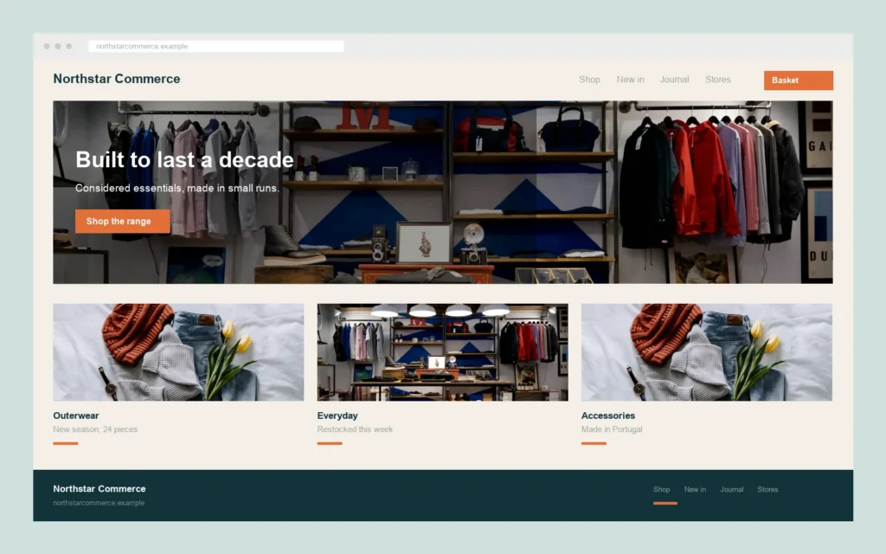
Task: Click the footer Northstar Commerce title
Action: click(x=100, y=489)
